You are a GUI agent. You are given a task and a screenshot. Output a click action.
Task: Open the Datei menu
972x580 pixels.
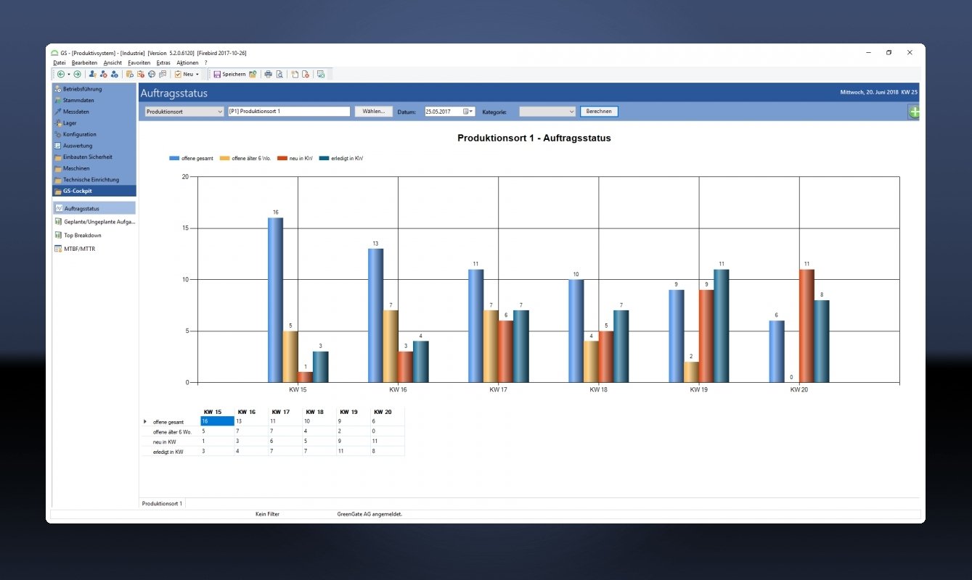pyautogui.click(x=60, y=63)
